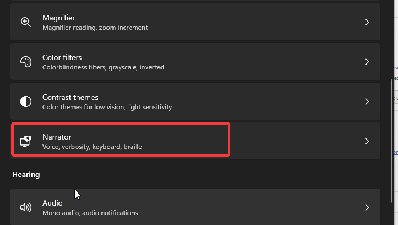Open Color filters via right chevron
The height and width of the screenshot is (225, 398).
(367, 62)
